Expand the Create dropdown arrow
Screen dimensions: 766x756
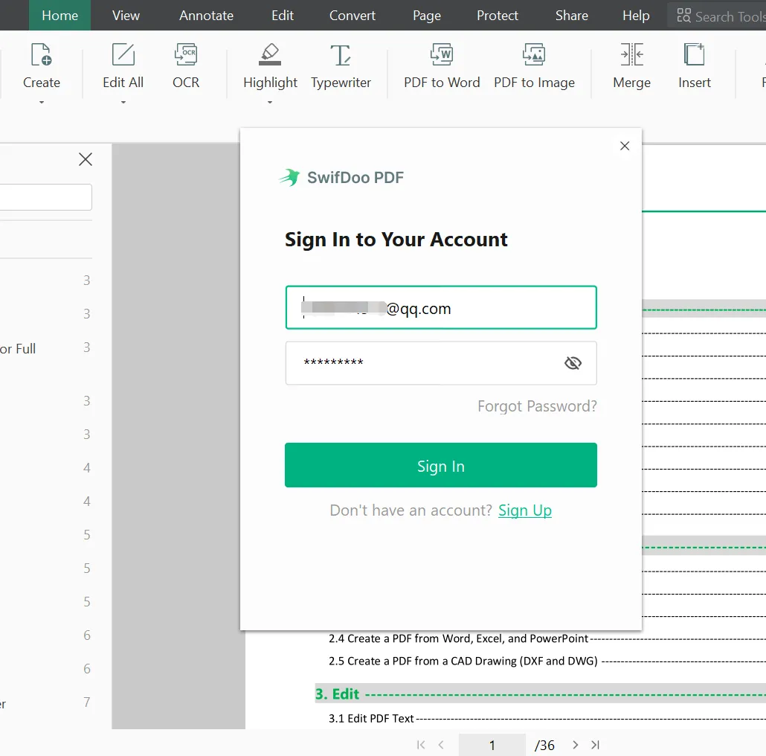click(42, 102)
